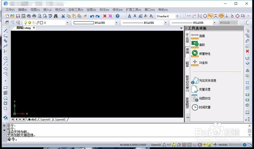Open the 扩展工具(X) menu

(x=134, y=10)
